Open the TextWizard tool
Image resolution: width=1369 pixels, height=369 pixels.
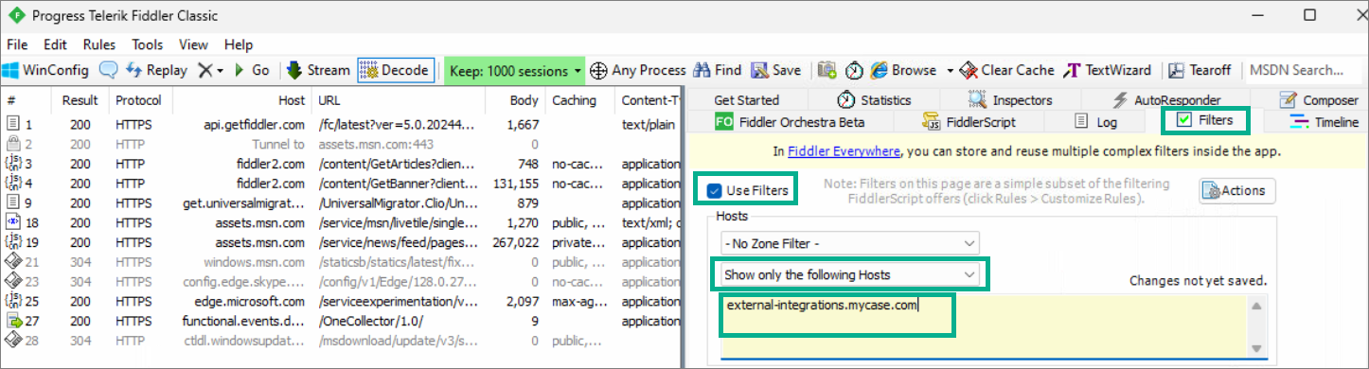coord(1108,70)
